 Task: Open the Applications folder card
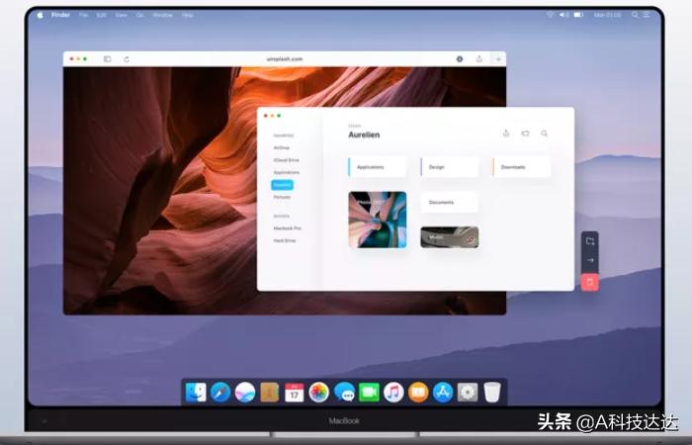coord(378,167)
